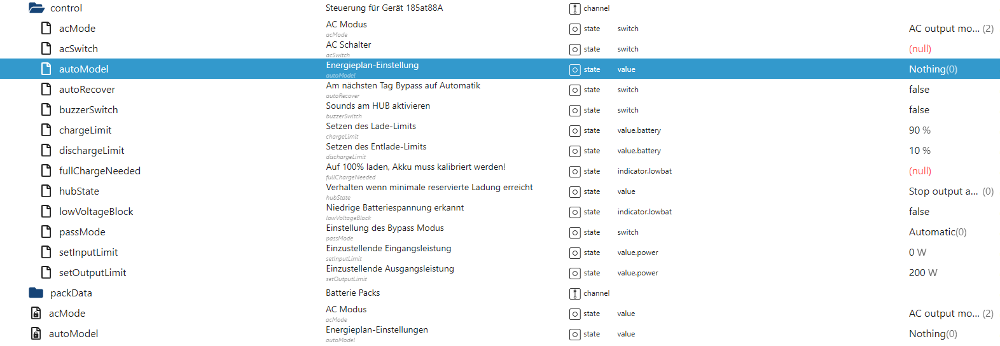
Task: Click the (null) value of fullChargeNeeded
Action: coord(920,171)
